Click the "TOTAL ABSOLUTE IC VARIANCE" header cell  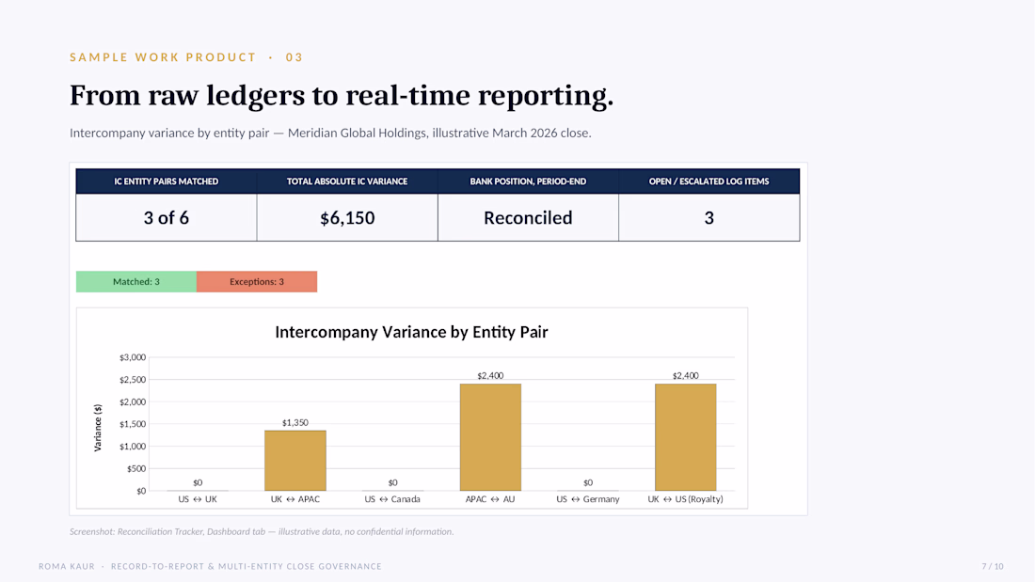[347, 181]
